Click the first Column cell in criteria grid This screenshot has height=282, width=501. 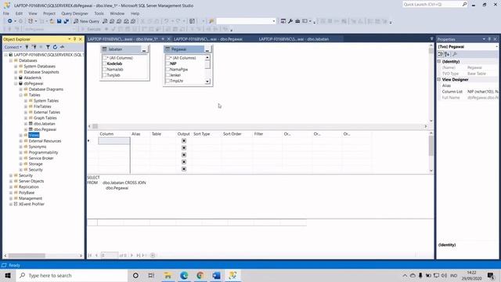click(x=114, y=141)
